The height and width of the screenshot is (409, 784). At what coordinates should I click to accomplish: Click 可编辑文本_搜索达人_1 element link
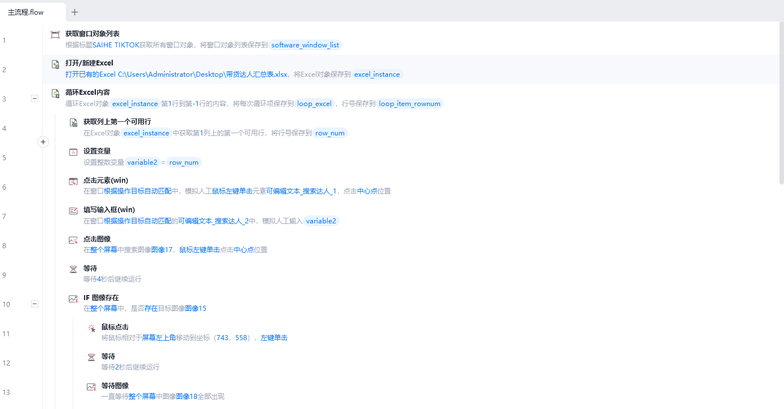click(x=301, y=191)
